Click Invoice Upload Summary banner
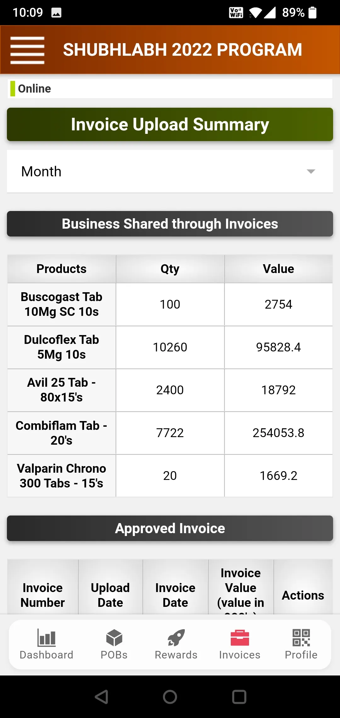Viewport: 340px width, 718px height. (x=170, y=124)
